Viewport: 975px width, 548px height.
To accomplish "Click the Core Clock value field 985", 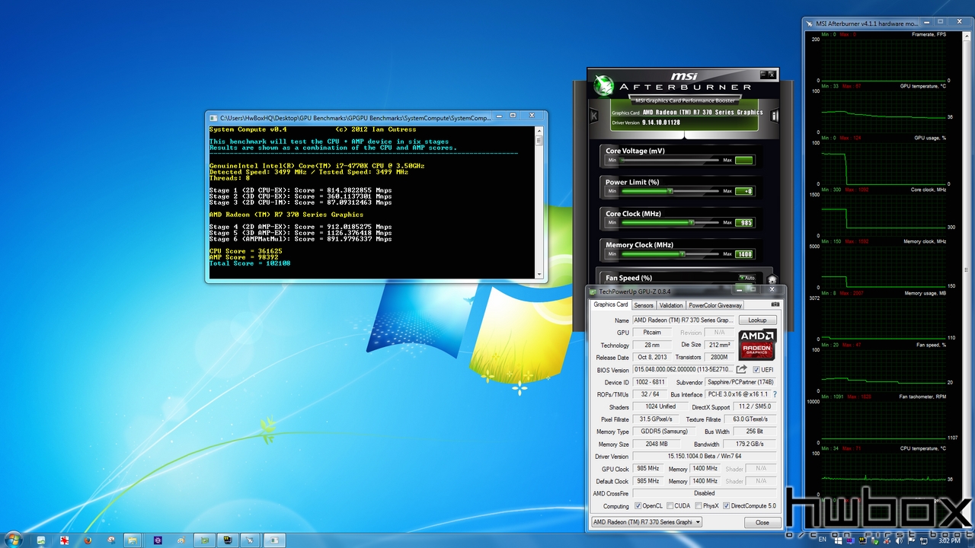I will (x=744, y=223).
